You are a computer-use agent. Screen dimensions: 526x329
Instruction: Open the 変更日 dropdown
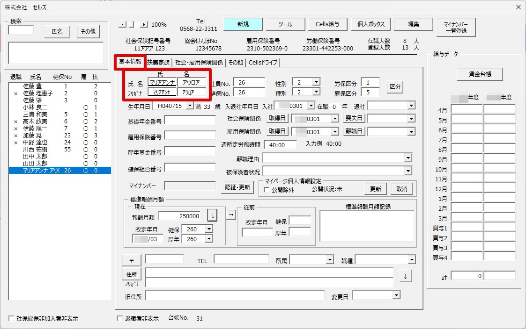tap(397, 295)
